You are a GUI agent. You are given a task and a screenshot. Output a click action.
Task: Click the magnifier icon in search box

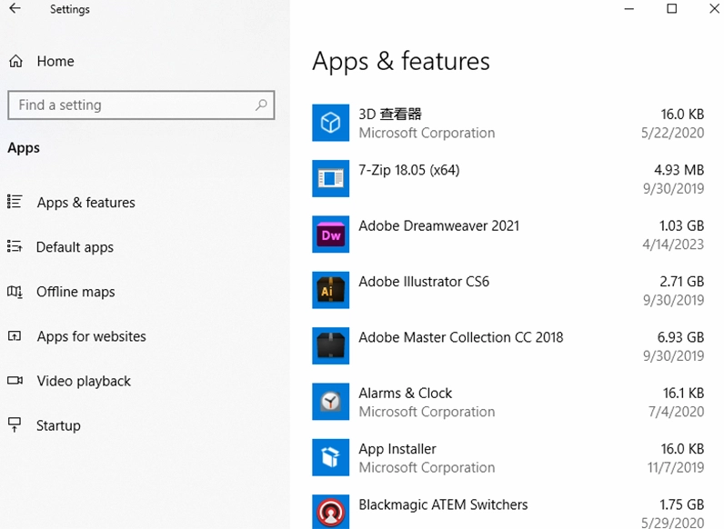pos(261,105)
